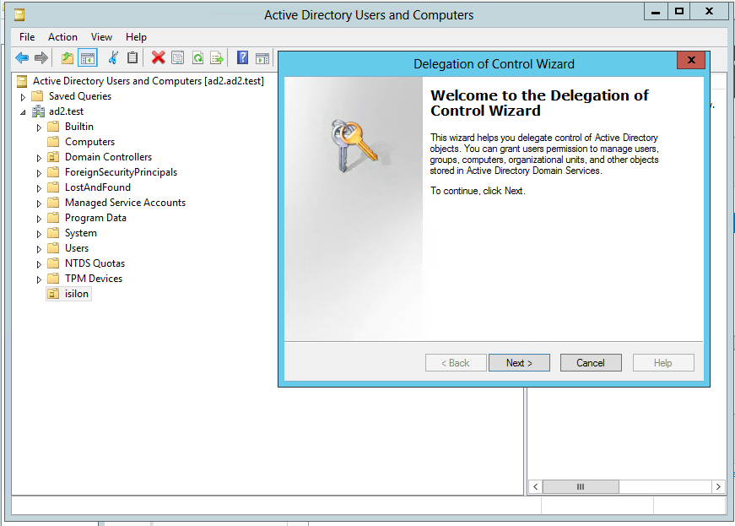Select the Users tree item
The width and height of the screenshot is (735, 526).
[x=77, y=248]
